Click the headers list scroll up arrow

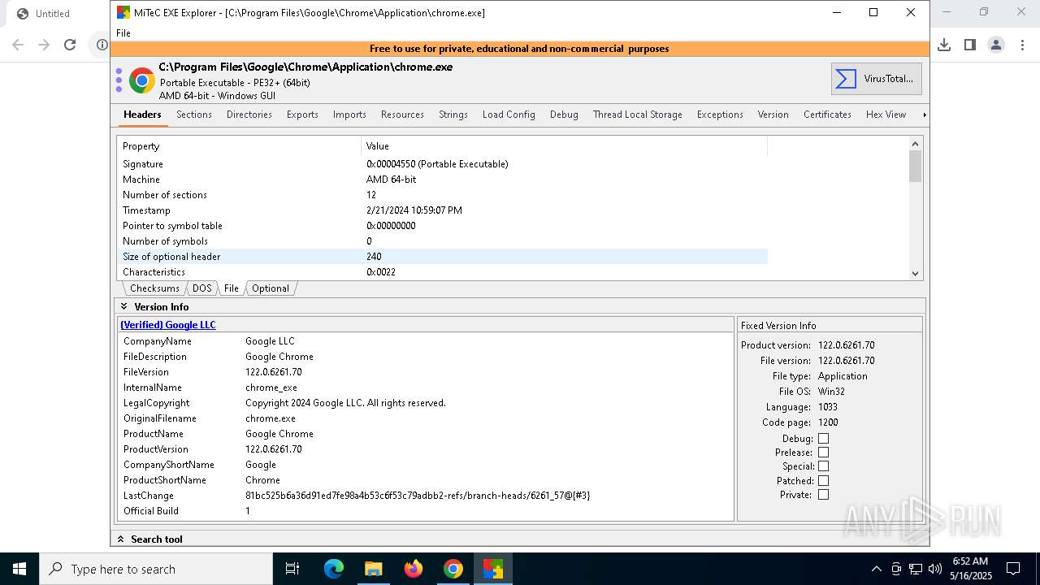click(x=916, y=144)
